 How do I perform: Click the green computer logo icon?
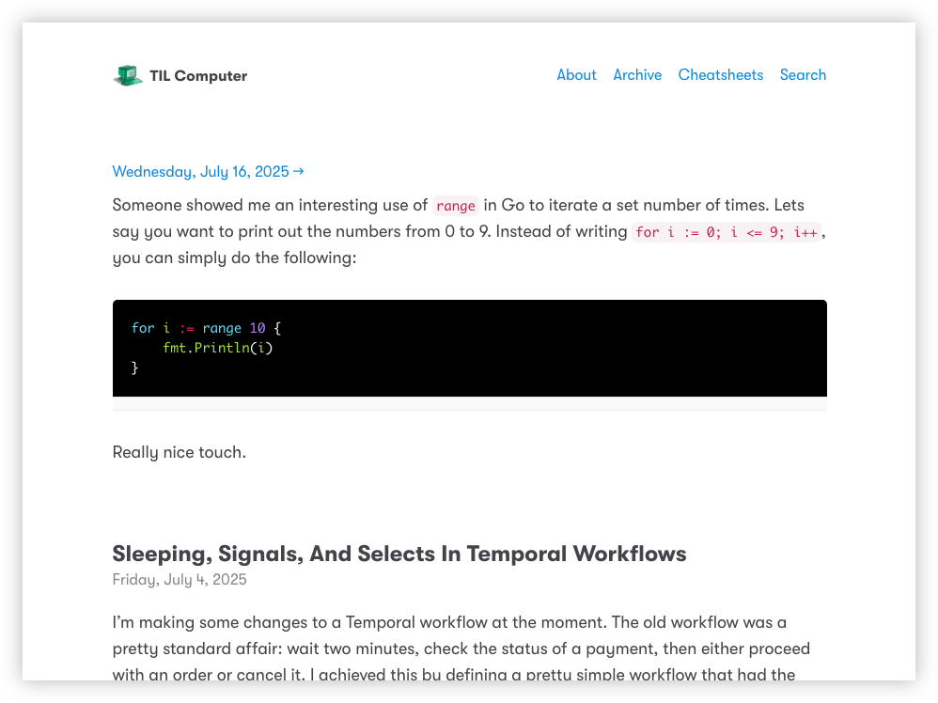[x=128, y=75]
